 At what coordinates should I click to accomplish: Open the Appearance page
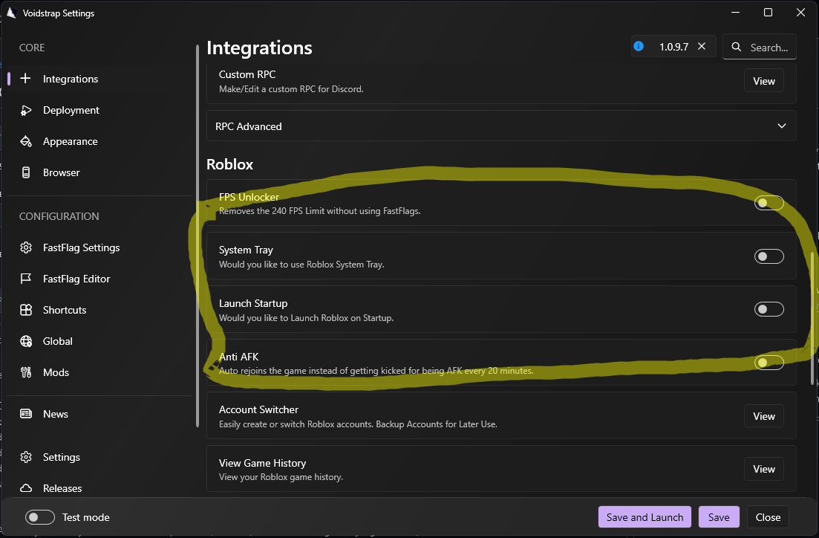click(x=99, y=141)
